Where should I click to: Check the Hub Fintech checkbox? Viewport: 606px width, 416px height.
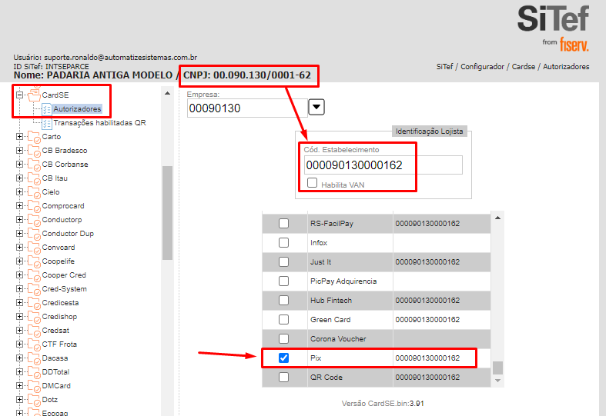(283, 300)
